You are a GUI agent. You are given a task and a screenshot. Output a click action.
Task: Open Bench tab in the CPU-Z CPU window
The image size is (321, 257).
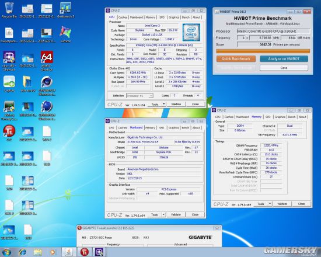click(x=186, y=18)
